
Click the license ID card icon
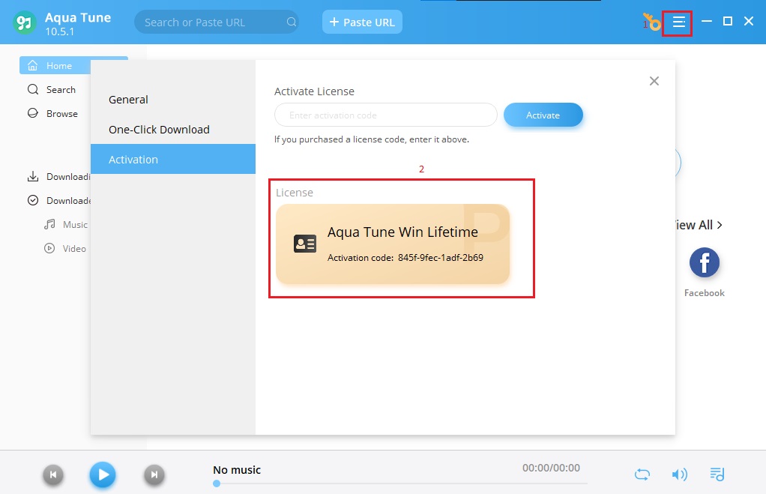pos(305,244)
